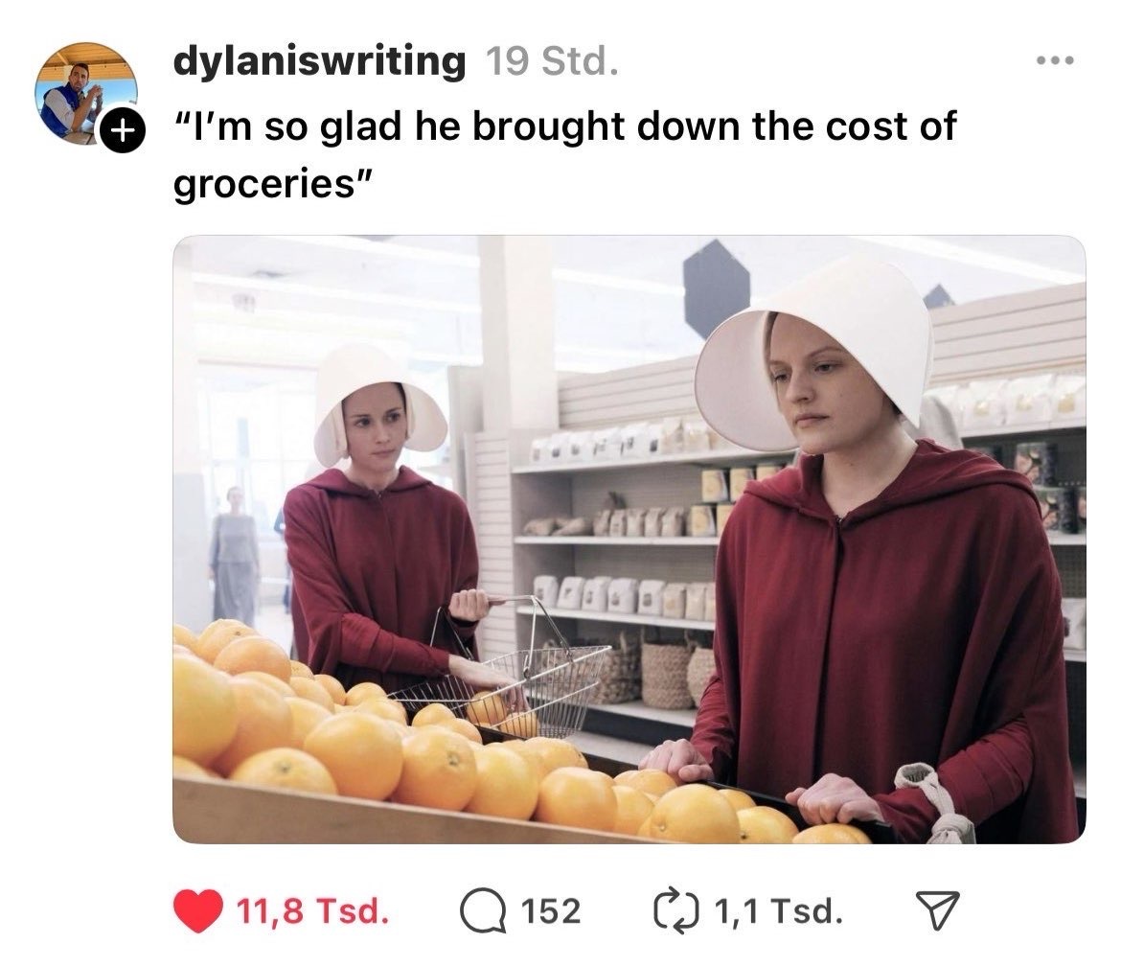Like the post with the heart icon
Image resolution: width=1121 pixels, height=966 pixels.
[197, 911]
